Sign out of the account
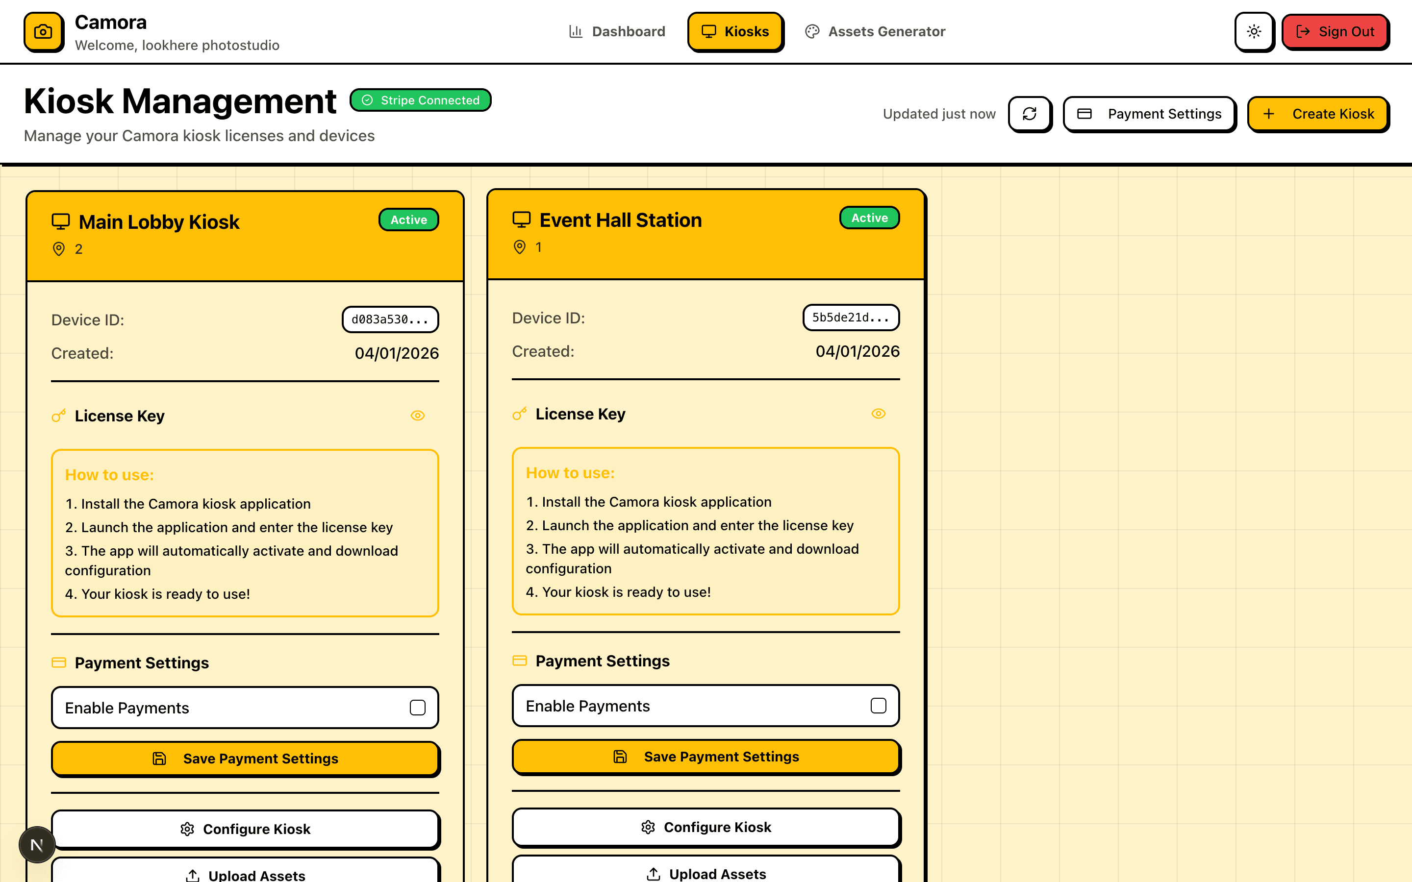This screenshot has width=1412, height=882. point(1335,31)
